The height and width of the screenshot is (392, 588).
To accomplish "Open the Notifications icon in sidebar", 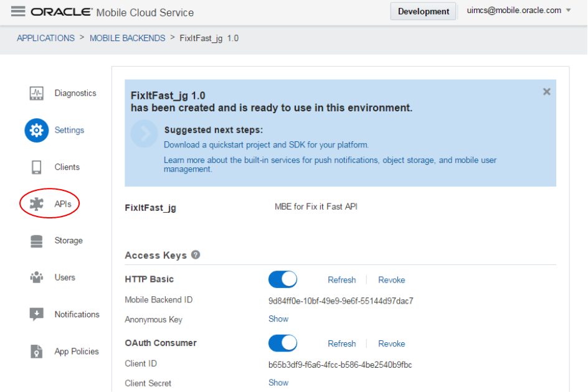I will pyautogui.click(x=37, y=314).
